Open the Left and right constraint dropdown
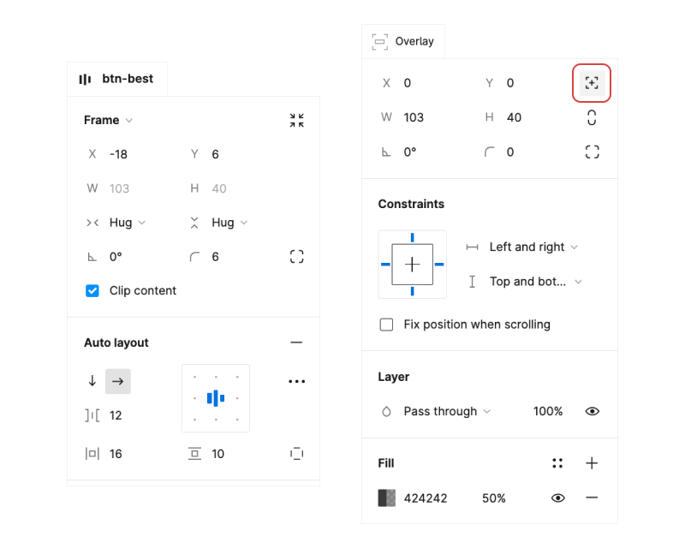Screen dimensions: 685x548 [533, 247]
